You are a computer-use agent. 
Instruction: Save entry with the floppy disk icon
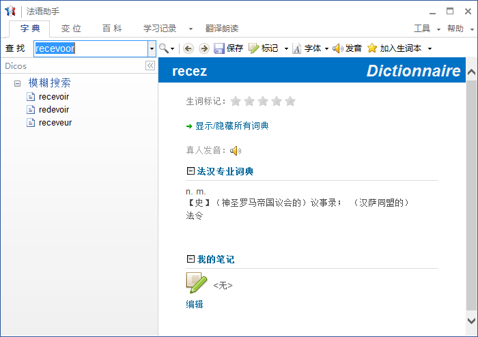tap(219, 48)
